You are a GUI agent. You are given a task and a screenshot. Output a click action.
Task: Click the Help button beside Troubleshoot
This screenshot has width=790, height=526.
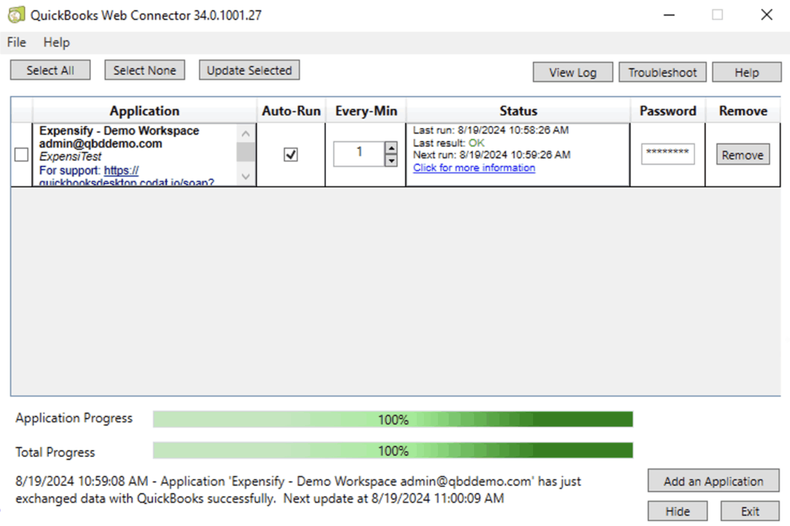click(x=747, y=72)
